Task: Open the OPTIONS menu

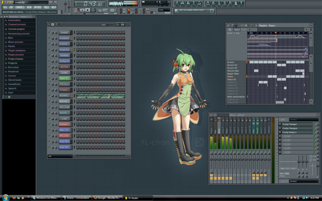Action: [38, 7]
